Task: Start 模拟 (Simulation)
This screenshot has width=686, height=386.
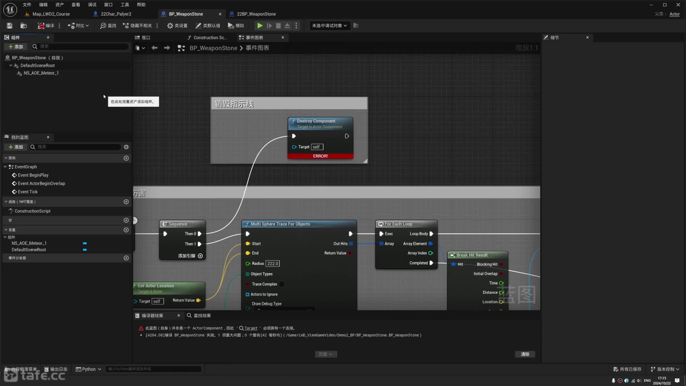Action: [x=236, y=26]
